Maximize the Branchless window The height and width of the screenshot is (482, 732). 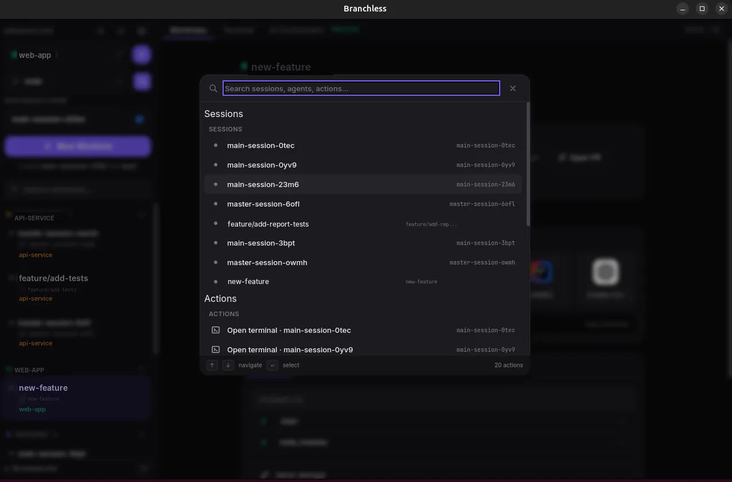pyautogui.click(x=702, y=9)
